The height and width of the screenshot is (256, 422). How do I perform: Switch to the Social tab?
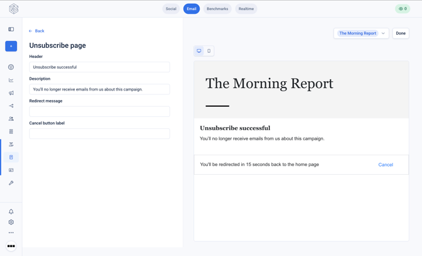tap(171, 9)
